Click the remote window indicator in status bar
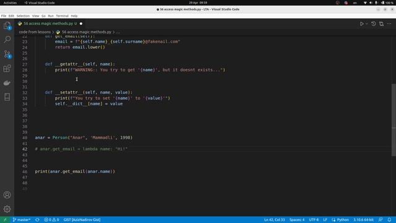Image resolution: width=396 pixels, height=223 pixels. click(x=5, y=220)
